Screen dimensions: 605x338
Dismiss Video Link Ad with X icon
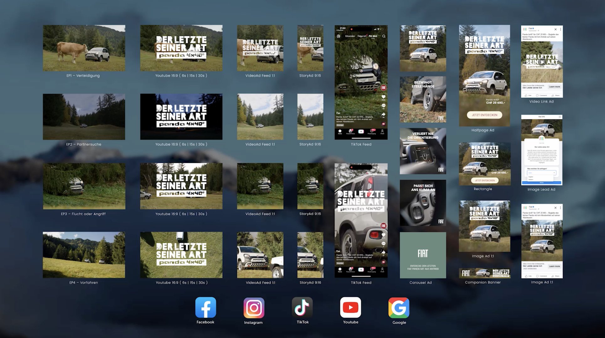[555, 29]
